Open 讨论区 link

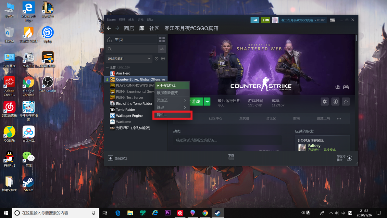pyautogui.click(x=271, y=119)
